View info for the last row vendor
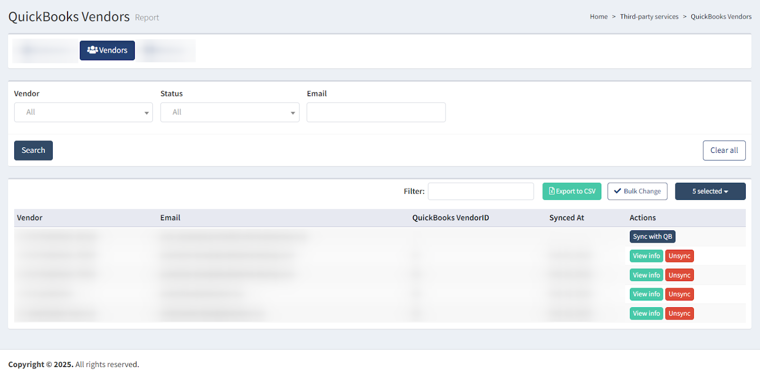This screenshot has height=377, width=760. pyautogui.click(x=646, y=313)
